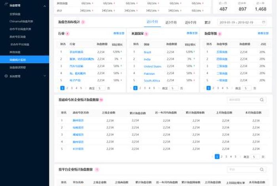Image resolution: width=277 pixels, height=186 pixels.
Task: Open 政府专区询盘 in the sidebar
Action: click(18, 37)
